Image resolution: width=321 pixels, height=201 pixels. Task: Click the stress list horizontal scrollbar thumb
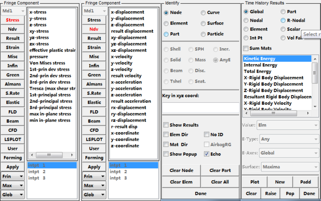pos(49,155)
